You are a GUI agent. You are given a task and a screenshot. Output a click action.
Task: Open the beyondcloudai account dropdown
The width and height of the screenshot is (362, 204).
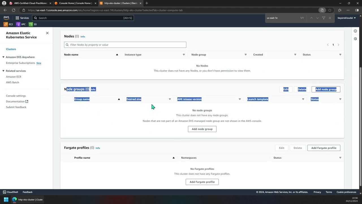click(x=347, y=18)
